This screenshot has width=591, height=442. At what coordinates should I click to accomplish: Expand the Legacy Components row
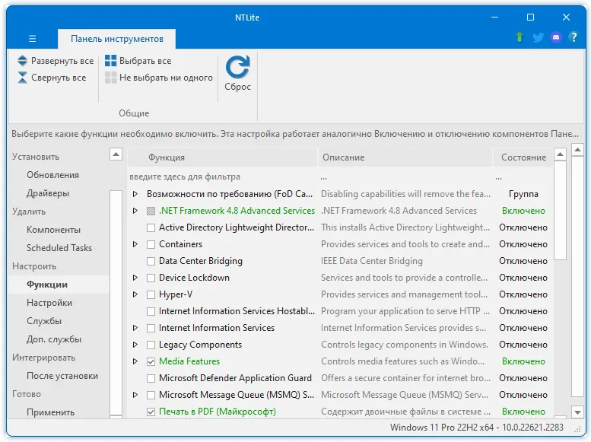point(135,345)
